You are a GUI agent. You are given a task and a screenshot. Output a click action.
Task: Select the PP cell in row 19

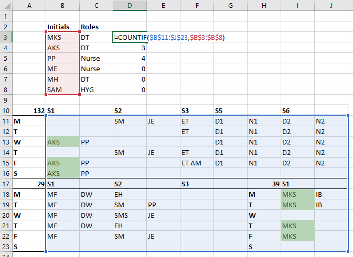163,205
